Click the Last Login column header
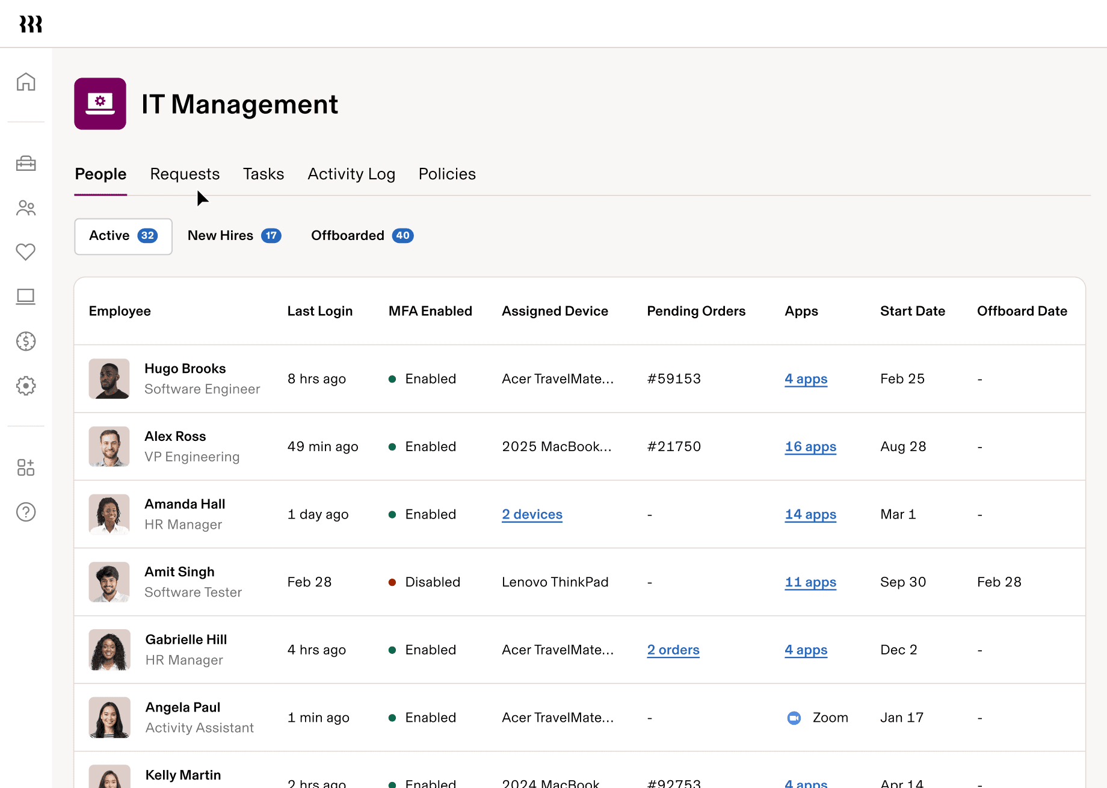Screen dimensions: 1107x788 319,311
